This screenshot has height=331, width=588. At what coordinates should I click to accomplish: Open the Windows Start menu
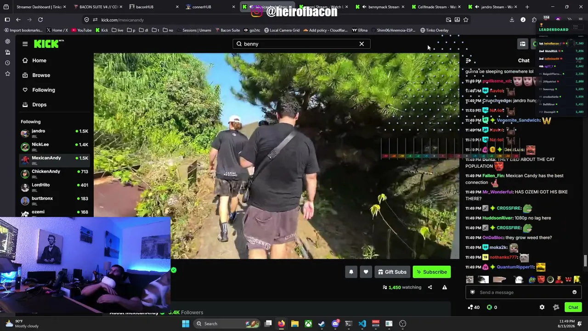[x=186, y=324]
